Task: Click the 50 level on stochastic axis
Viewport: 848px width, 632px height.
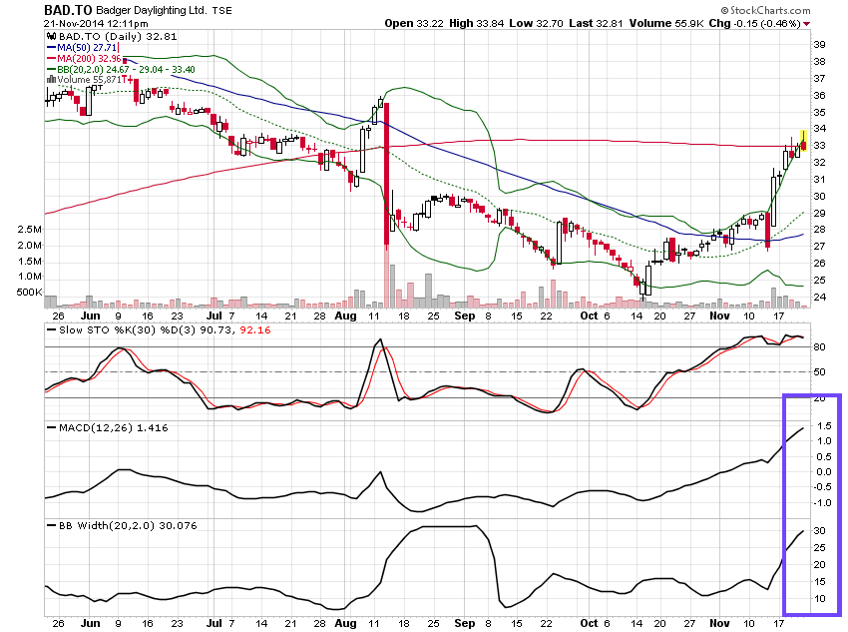Action: point(820,372)
